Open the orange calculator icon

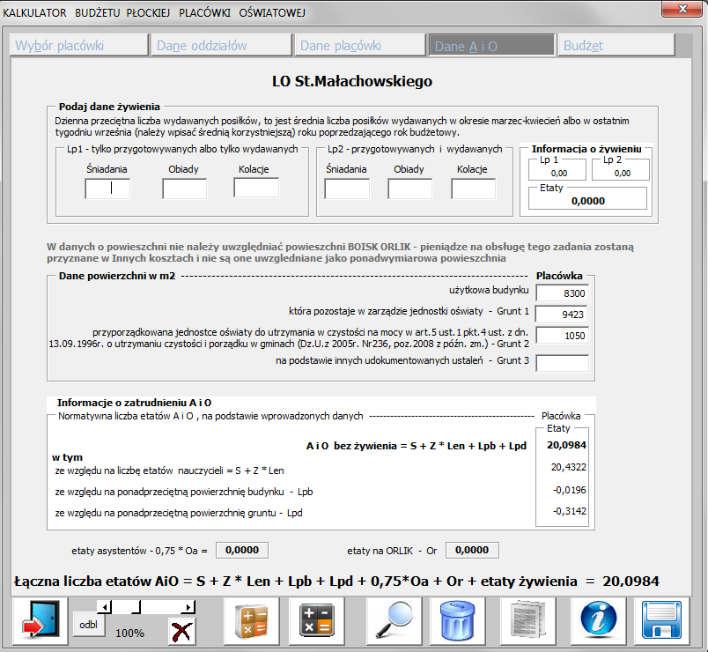pyautogui.click(x=252, y=621)
